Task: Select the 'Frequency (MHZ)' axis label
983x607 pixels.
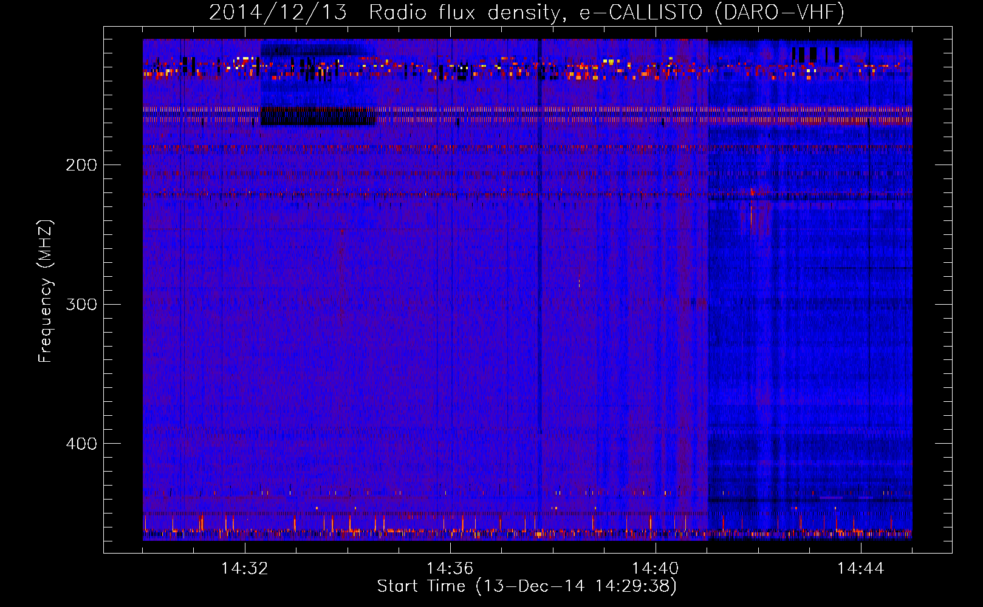Action: (46, 291)
